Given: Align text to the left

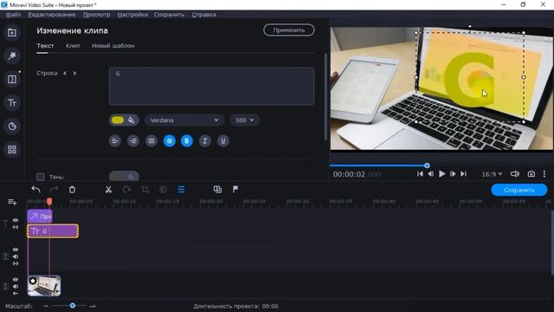Looking at the screenshot, I should [x=115, y=141].
